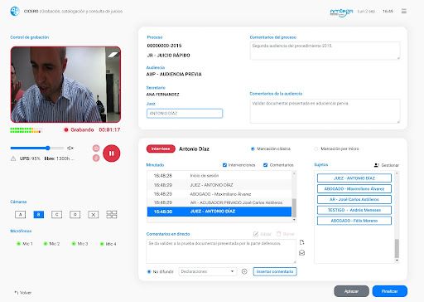Viewport: 424px width, 302px height.
Task: Go back with the Volver link
Action: tap(23, 293)
